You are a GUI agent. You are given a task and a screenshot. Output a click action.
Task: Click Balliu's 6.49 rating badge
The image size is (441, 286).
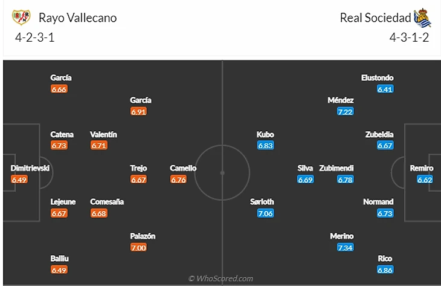(x=59, y=270)
